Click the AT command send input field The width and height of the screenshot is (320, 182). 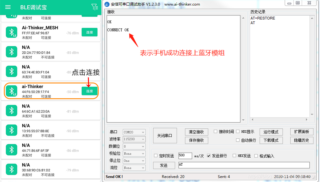click(244, 165)
